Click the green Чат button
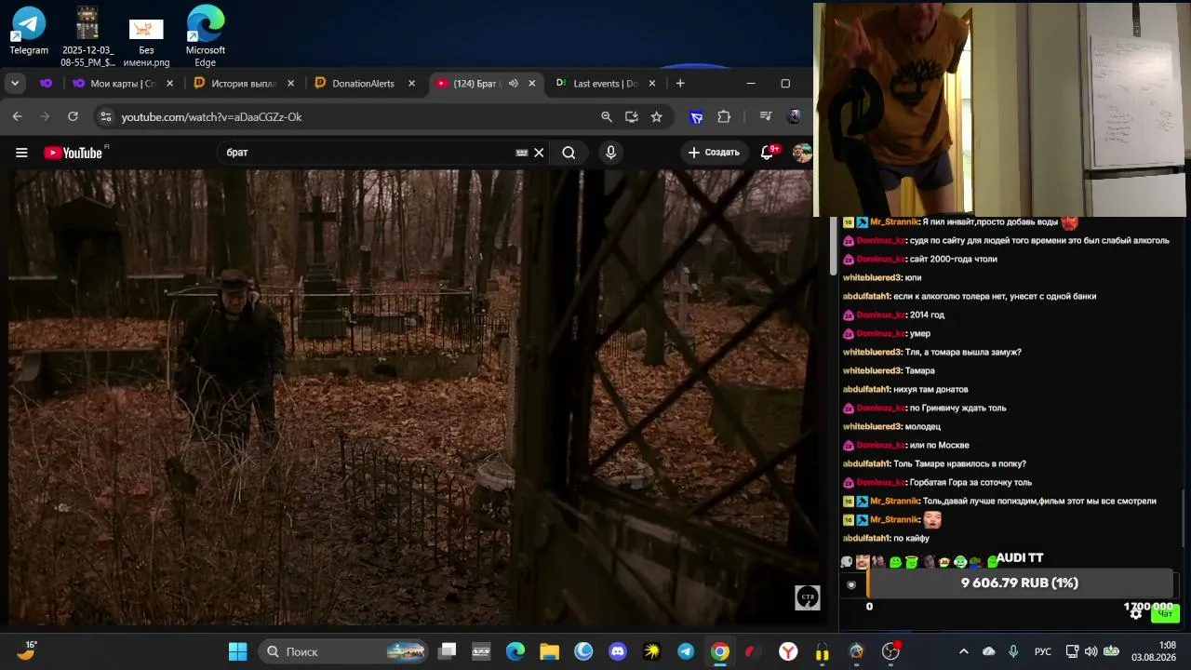1191x670 pixels. coord(1165,613)
